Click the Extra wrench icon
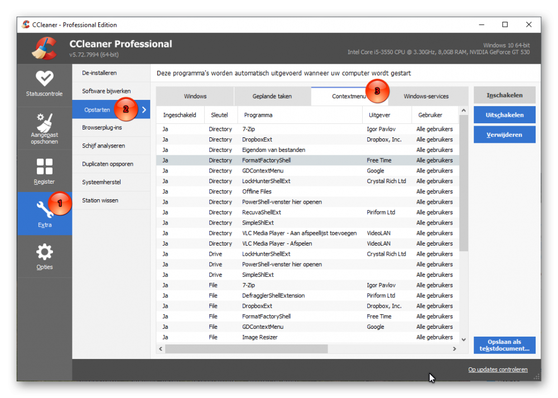 click(45, 210)
